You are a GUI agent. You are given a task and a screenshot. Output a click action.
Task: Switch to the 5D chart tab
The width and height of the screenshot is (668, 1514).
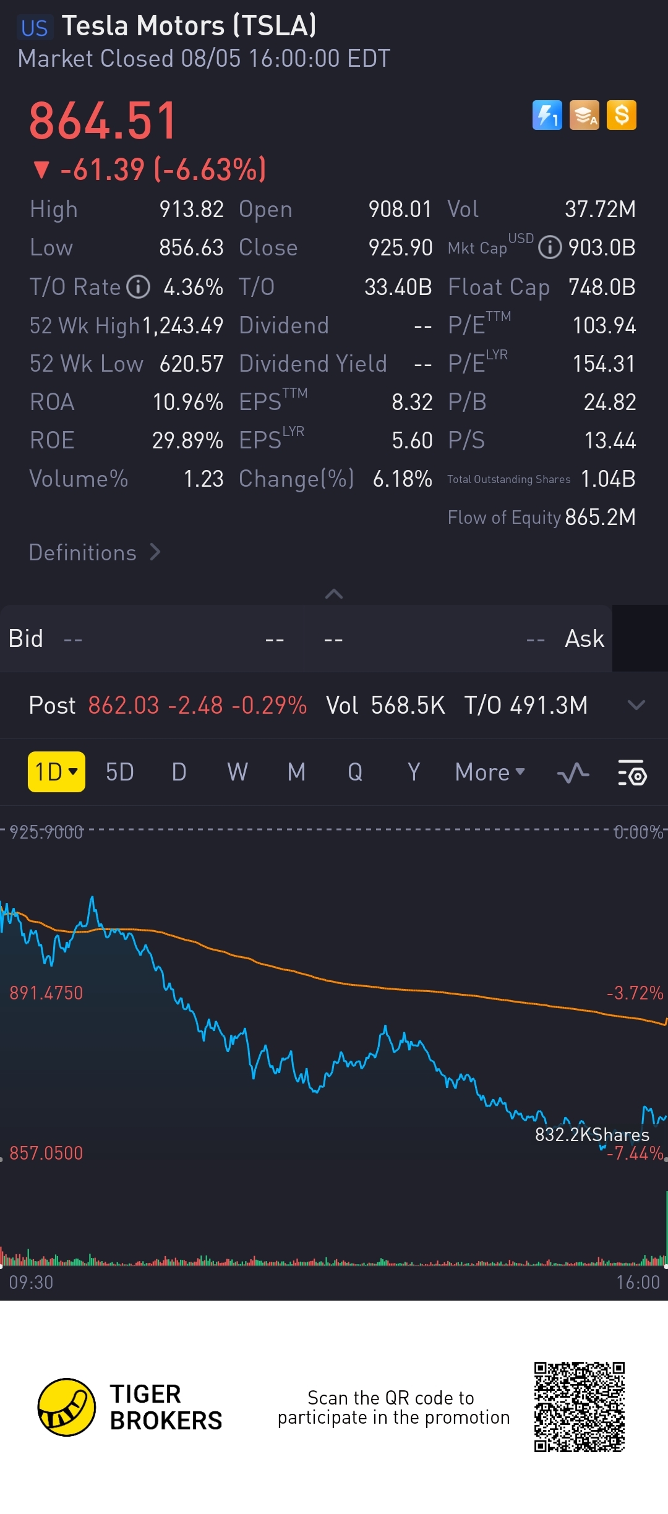coord(120,772)
